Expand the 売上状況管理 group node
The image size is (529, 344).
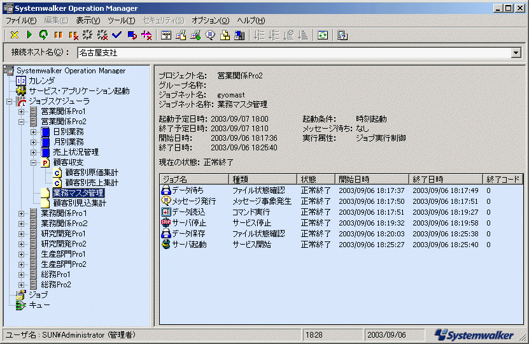tap(33, 152)
